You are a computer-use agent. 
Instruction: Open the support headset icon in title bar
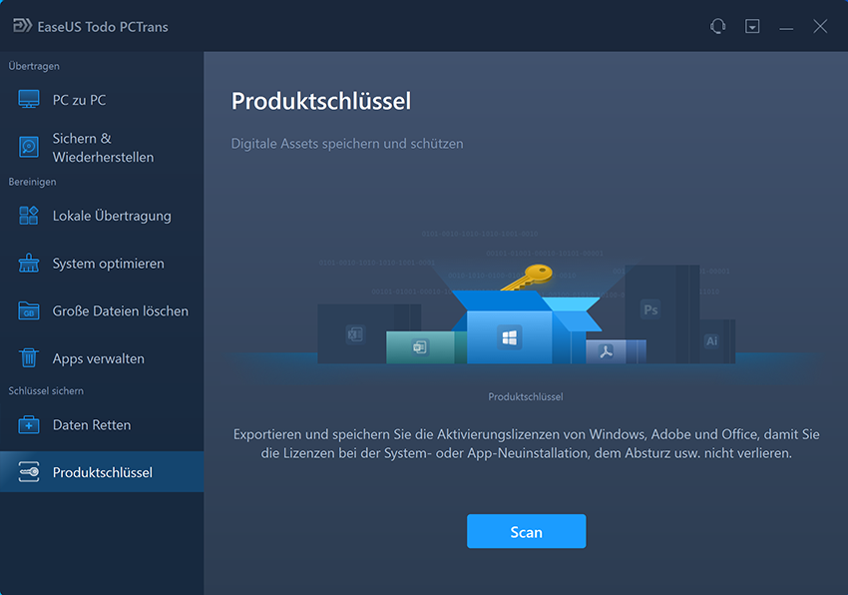pyautogui.click(x=717, y=27)
